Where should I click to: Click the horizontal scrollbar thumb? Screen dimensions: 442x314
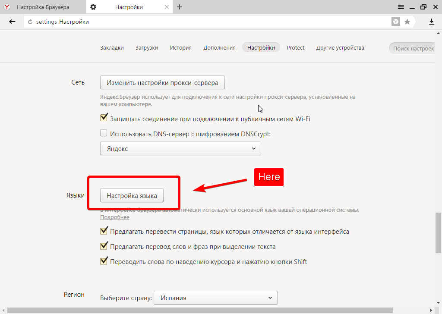tap(199, 311)
